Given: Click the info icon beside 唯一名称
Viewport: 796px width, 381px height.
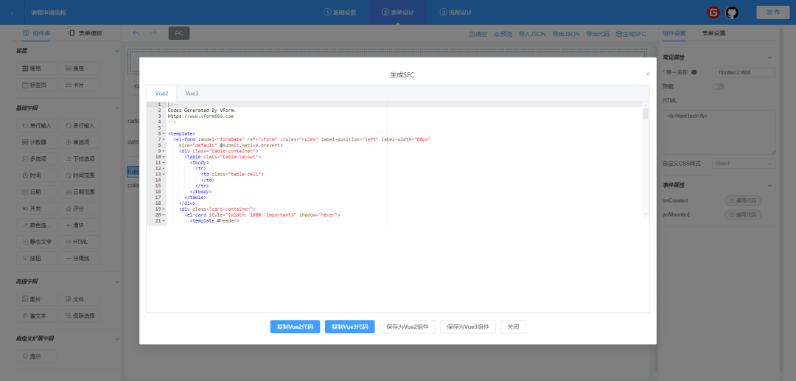Looking at the screenshot, I should click(x=694, y=72).
